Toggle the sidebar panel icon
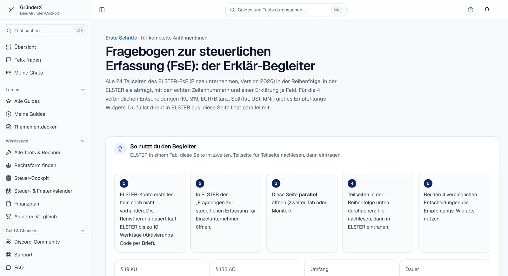 click(102, 10)
